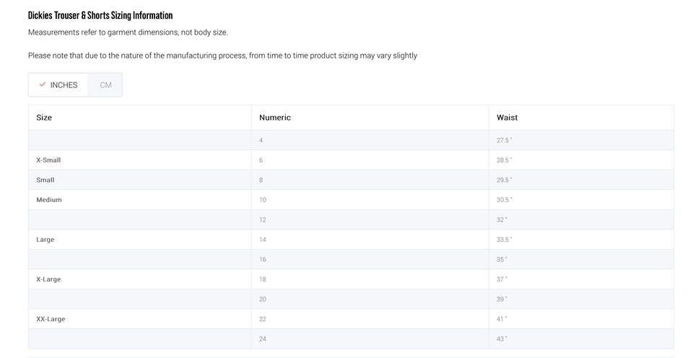Image resolution: width=693 pixels, height=358 pixels.
Task: Click numeric size 18
Action: point(263,279)
